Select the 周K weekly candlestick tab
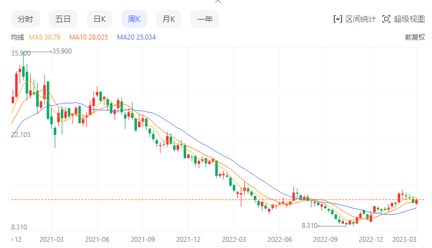This screenshot has height=248, width=432. click(134, 19)
